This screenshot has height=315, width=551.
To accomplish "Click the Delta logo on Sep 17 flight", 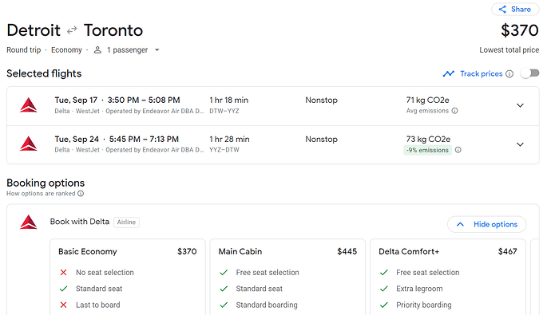I will (29, 105).
